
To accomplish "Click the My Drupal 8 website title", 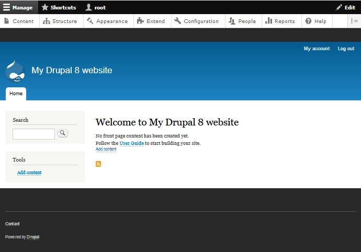I will pos(72,70).
